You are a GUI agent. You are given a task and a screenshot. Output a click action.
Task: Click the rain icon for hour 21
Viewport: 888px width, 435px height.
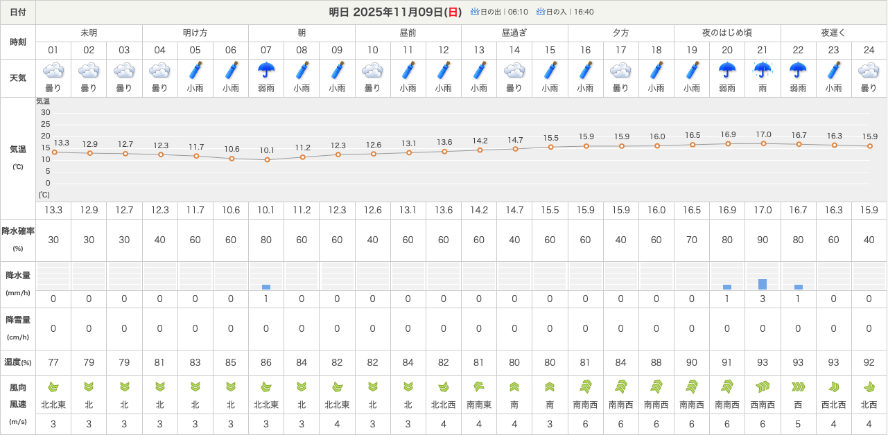[x=763, y=71]
